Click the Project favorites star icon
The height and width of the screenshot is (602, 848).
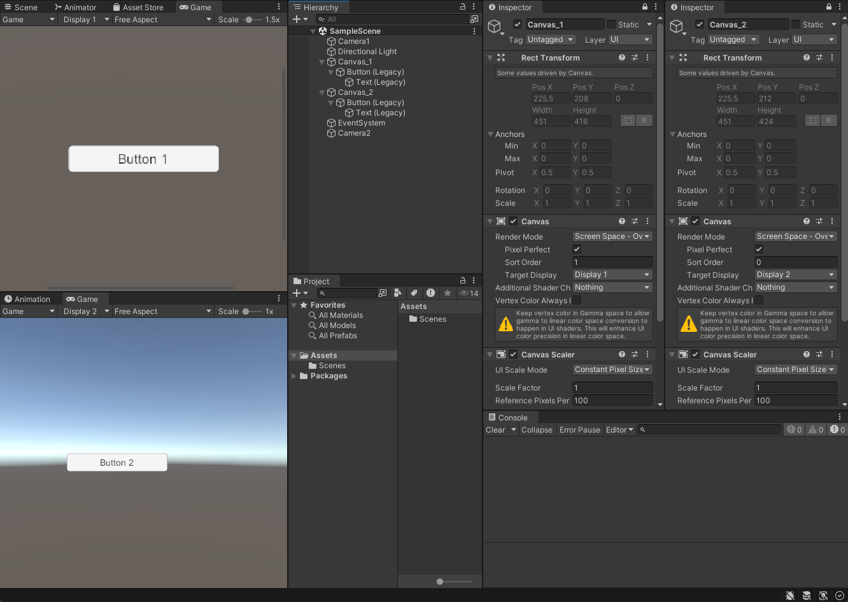(x=448, y=293)
